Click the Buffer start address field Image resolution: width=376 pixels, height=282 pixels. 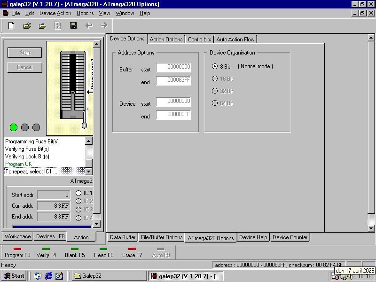(173, 67)
